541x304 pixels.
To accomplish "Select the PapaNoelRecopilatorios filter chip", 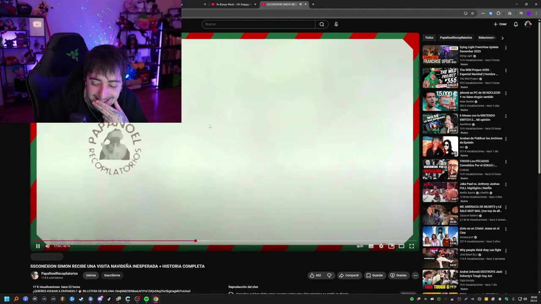I will (456, 38).
